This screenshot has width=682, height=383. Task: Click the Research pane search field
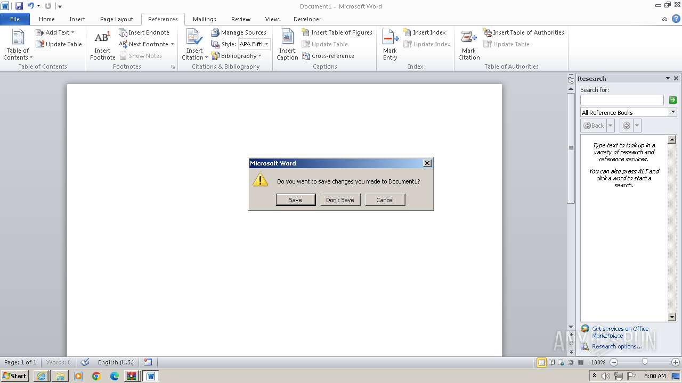pos(622,100)
